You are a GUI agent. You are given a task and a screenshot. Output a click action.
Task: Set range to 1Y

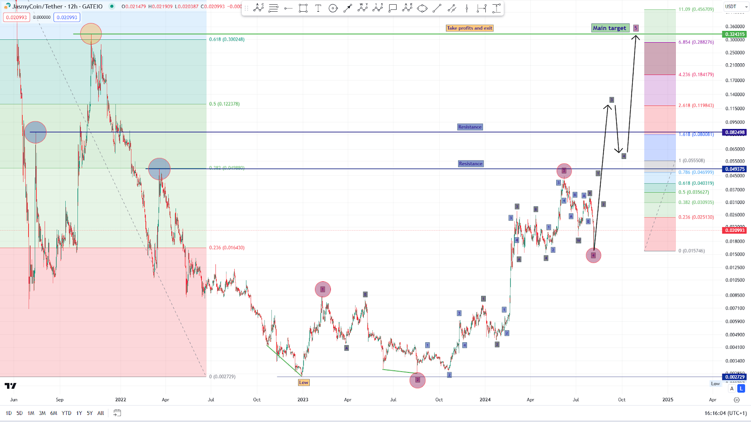tap(79, 413)
